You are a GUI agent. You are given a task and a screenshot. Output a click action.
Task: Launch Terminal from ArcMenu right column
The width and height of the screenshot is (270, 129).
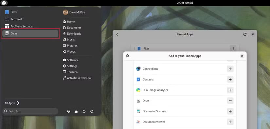coord(71,72)
